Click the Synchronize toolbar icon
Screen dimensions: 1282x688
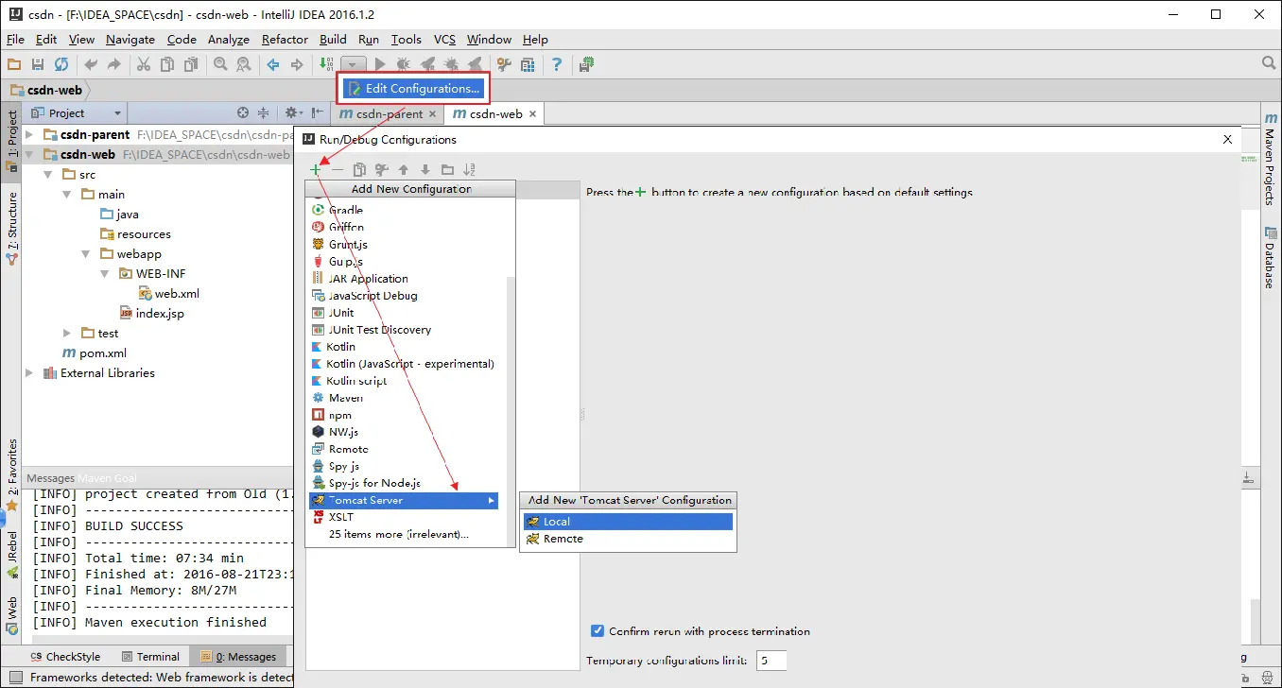(61, 64)
